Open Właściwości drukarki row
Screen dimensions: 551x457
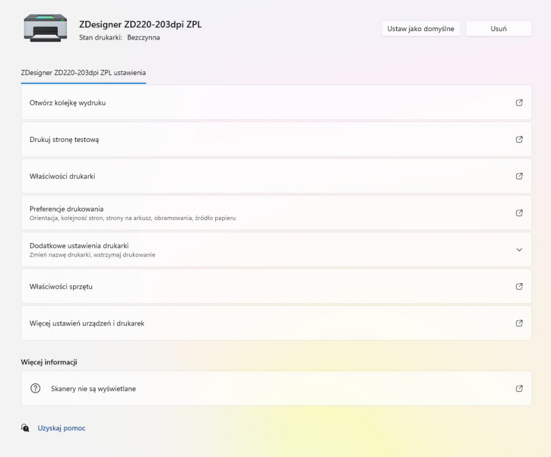click(276, 176)
